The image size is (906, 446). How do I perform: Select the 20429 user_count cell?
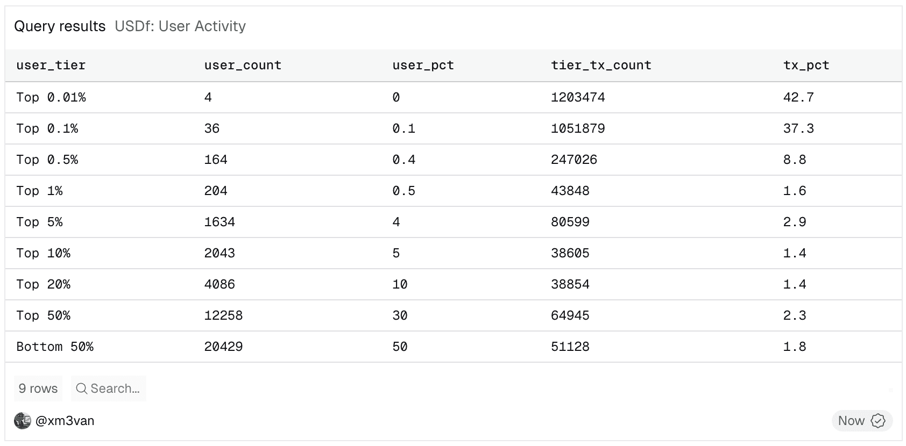(x=223, y=347)
